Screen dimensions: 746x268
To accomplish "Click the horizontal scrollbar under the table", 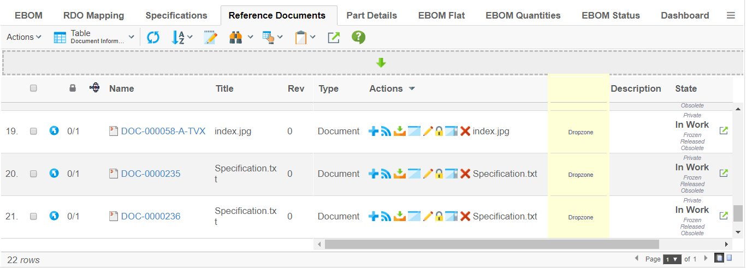I will (492, 244).
